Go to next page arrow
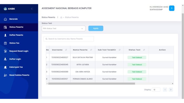 [x=171, y=90]
